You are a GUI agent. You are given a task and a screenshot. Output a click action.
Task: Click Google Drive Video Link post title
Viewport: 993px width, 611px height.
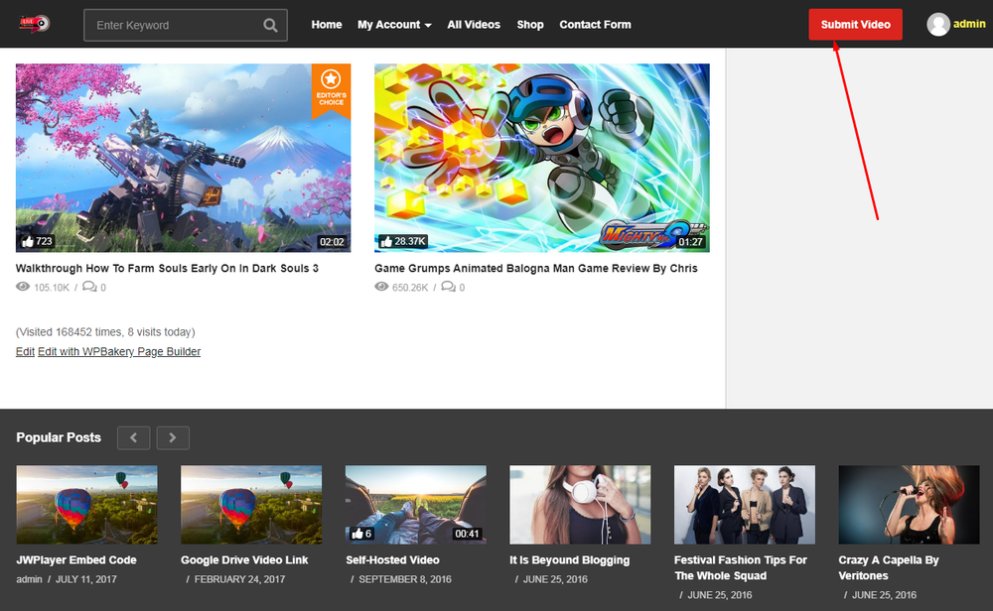click(244, 559)
